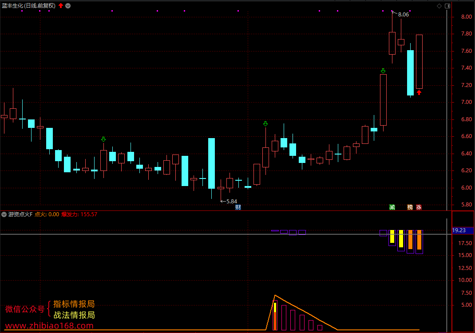475x333 pixels.
Task: Click the 8.00 price axis label
Action: 467,17
